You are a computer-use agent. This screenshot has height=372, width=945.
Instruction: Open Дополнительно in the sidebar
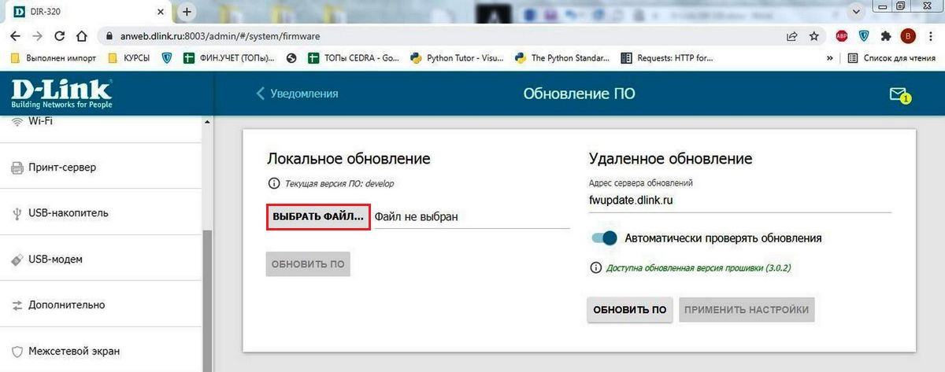[x=101, y=304]
